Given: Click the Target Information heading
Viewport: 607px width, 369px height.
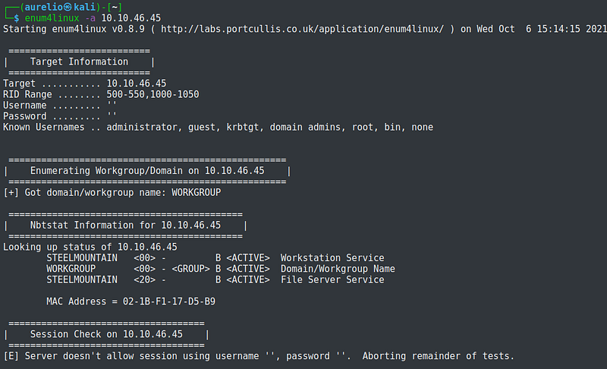Looking at the screenshot, I should tap(79, 61).
